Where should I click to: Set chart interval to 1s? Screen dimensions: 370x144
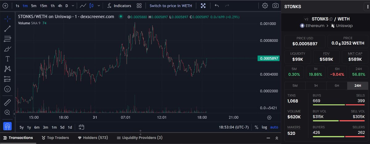point(17,6)
